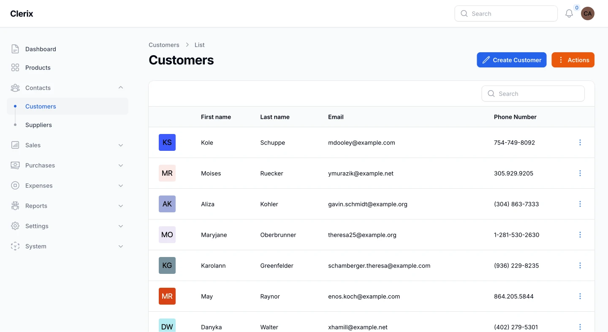Open row actions for Maryjane Oberbrunner
The width and height of the screenshot is (608, 332).
click(580, 235)
